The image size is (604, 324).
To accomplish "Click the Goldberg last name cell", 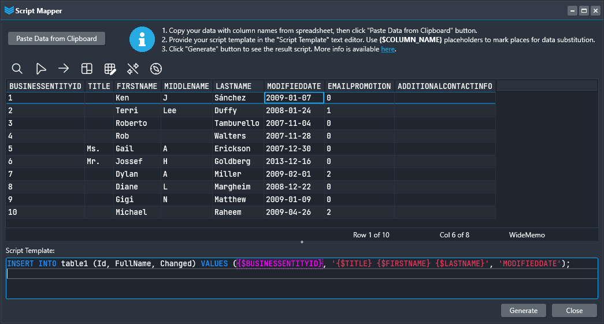I will pos(238,161).
